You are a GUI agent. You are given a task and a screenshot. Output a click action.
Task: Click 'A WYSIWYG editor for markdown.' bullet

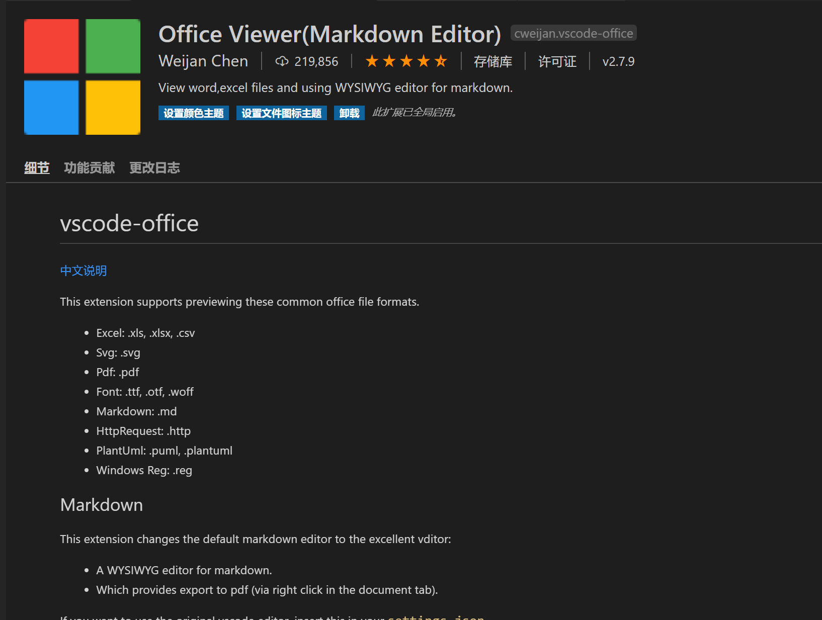tap(184, 570)
